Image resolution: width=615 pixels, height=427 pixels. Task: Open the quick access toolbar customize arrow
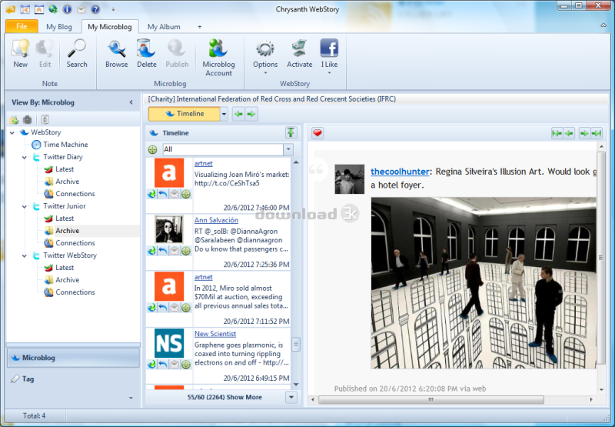[x=113, y=9]
